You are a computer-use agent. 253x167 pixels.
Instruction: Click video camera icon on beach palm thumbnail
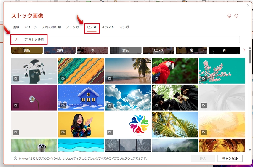point(110,79)
